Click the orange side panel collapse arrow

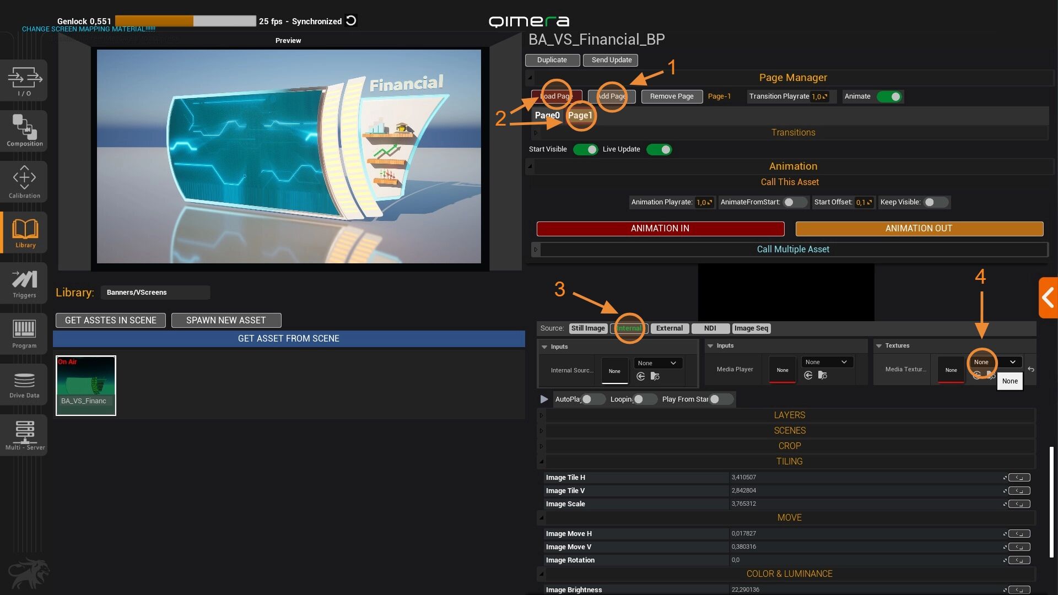click(1048, 298)
